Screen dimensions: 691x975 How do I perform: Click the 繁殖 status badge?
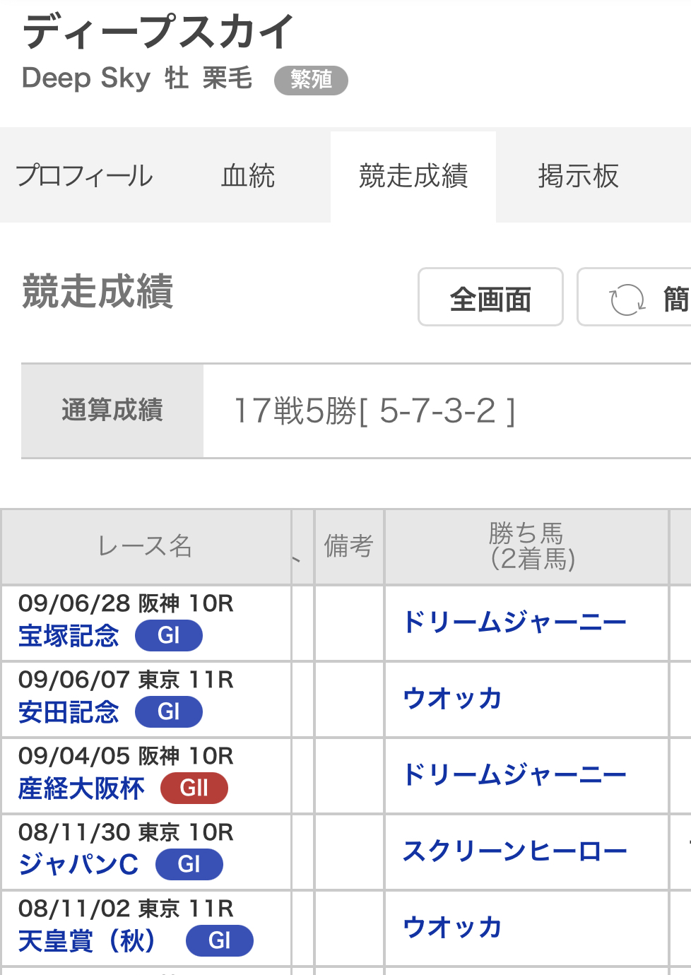pyautogui.click(x=311, y=80)
